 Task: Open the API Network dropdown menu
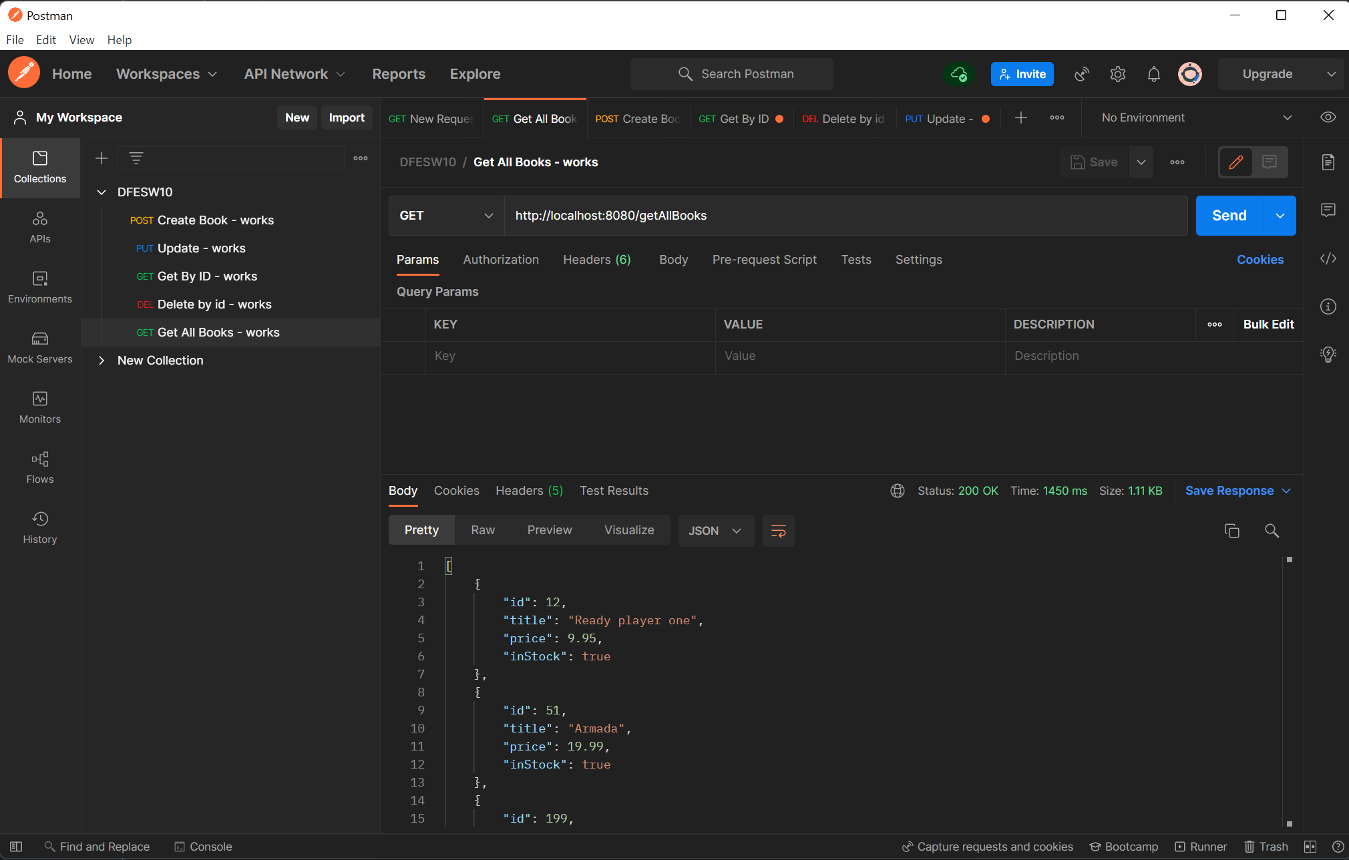[x=295, y=74]
